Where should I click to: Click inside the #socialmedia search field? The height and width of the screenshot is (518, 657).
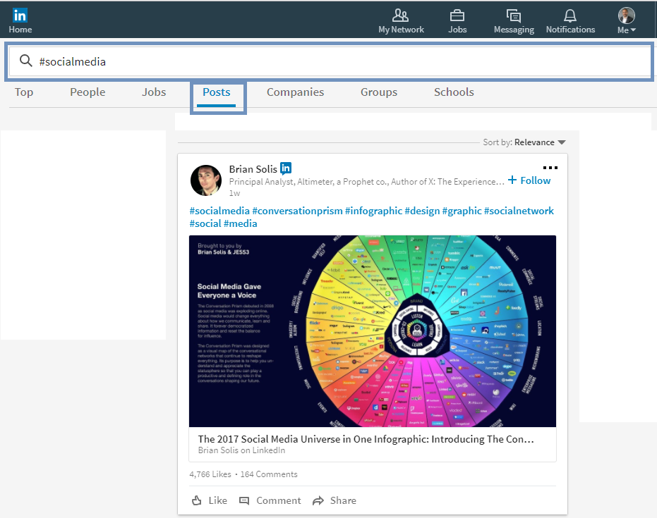click(339, 61)
